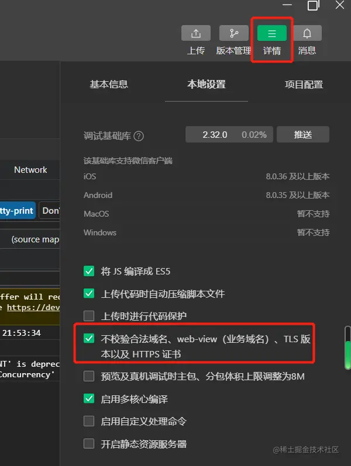
Task: Open Version Management (版本管理) icon
Action: (233, 33)
